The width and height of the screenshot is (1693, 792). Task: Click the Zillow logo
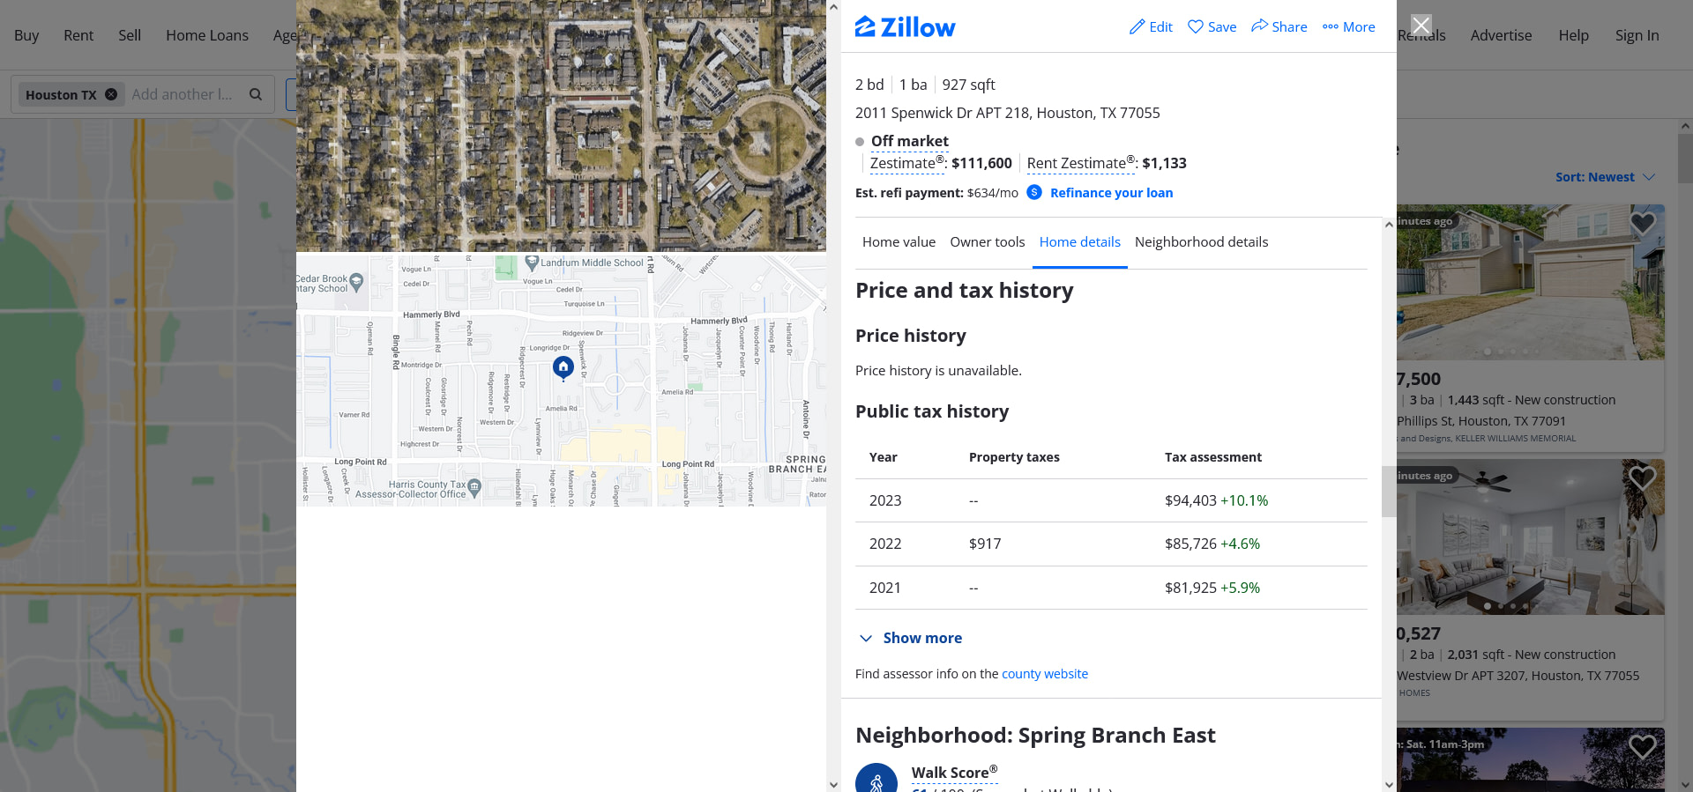(905, 27)
